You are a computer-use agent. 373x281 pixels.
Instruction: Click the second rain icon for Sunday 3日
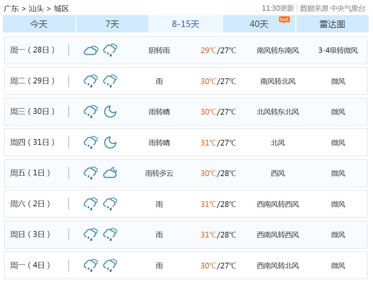110,235
